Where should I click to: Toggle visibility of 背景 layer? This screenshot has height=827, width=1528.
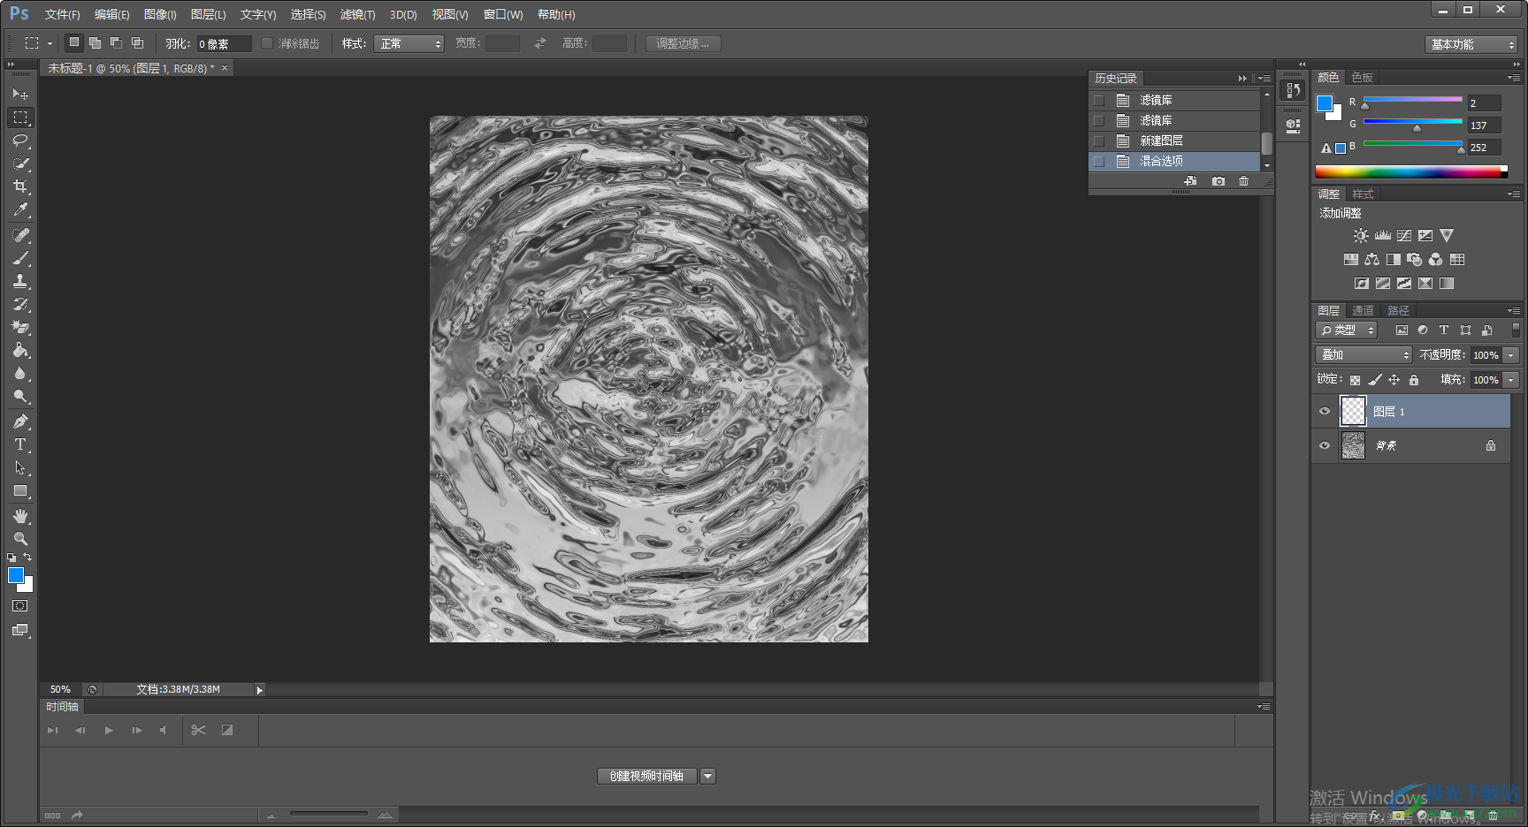coord(1325,445)
